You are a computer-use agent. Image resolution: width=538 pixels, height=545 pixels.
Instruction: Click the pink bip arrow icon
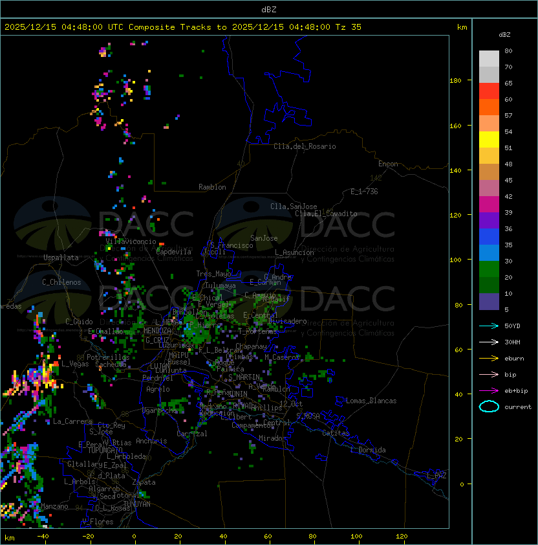coord(489,375)
